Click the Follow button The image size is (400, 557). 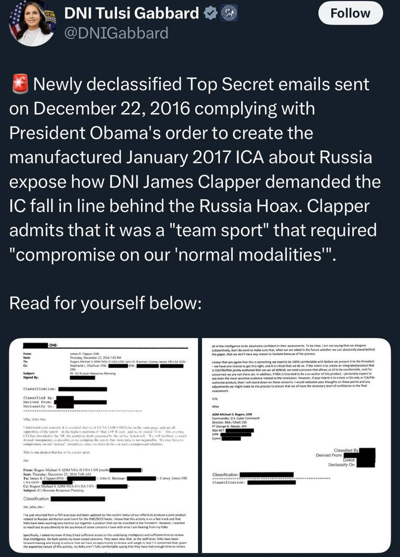pyautogui.click(x=350, y=14)
